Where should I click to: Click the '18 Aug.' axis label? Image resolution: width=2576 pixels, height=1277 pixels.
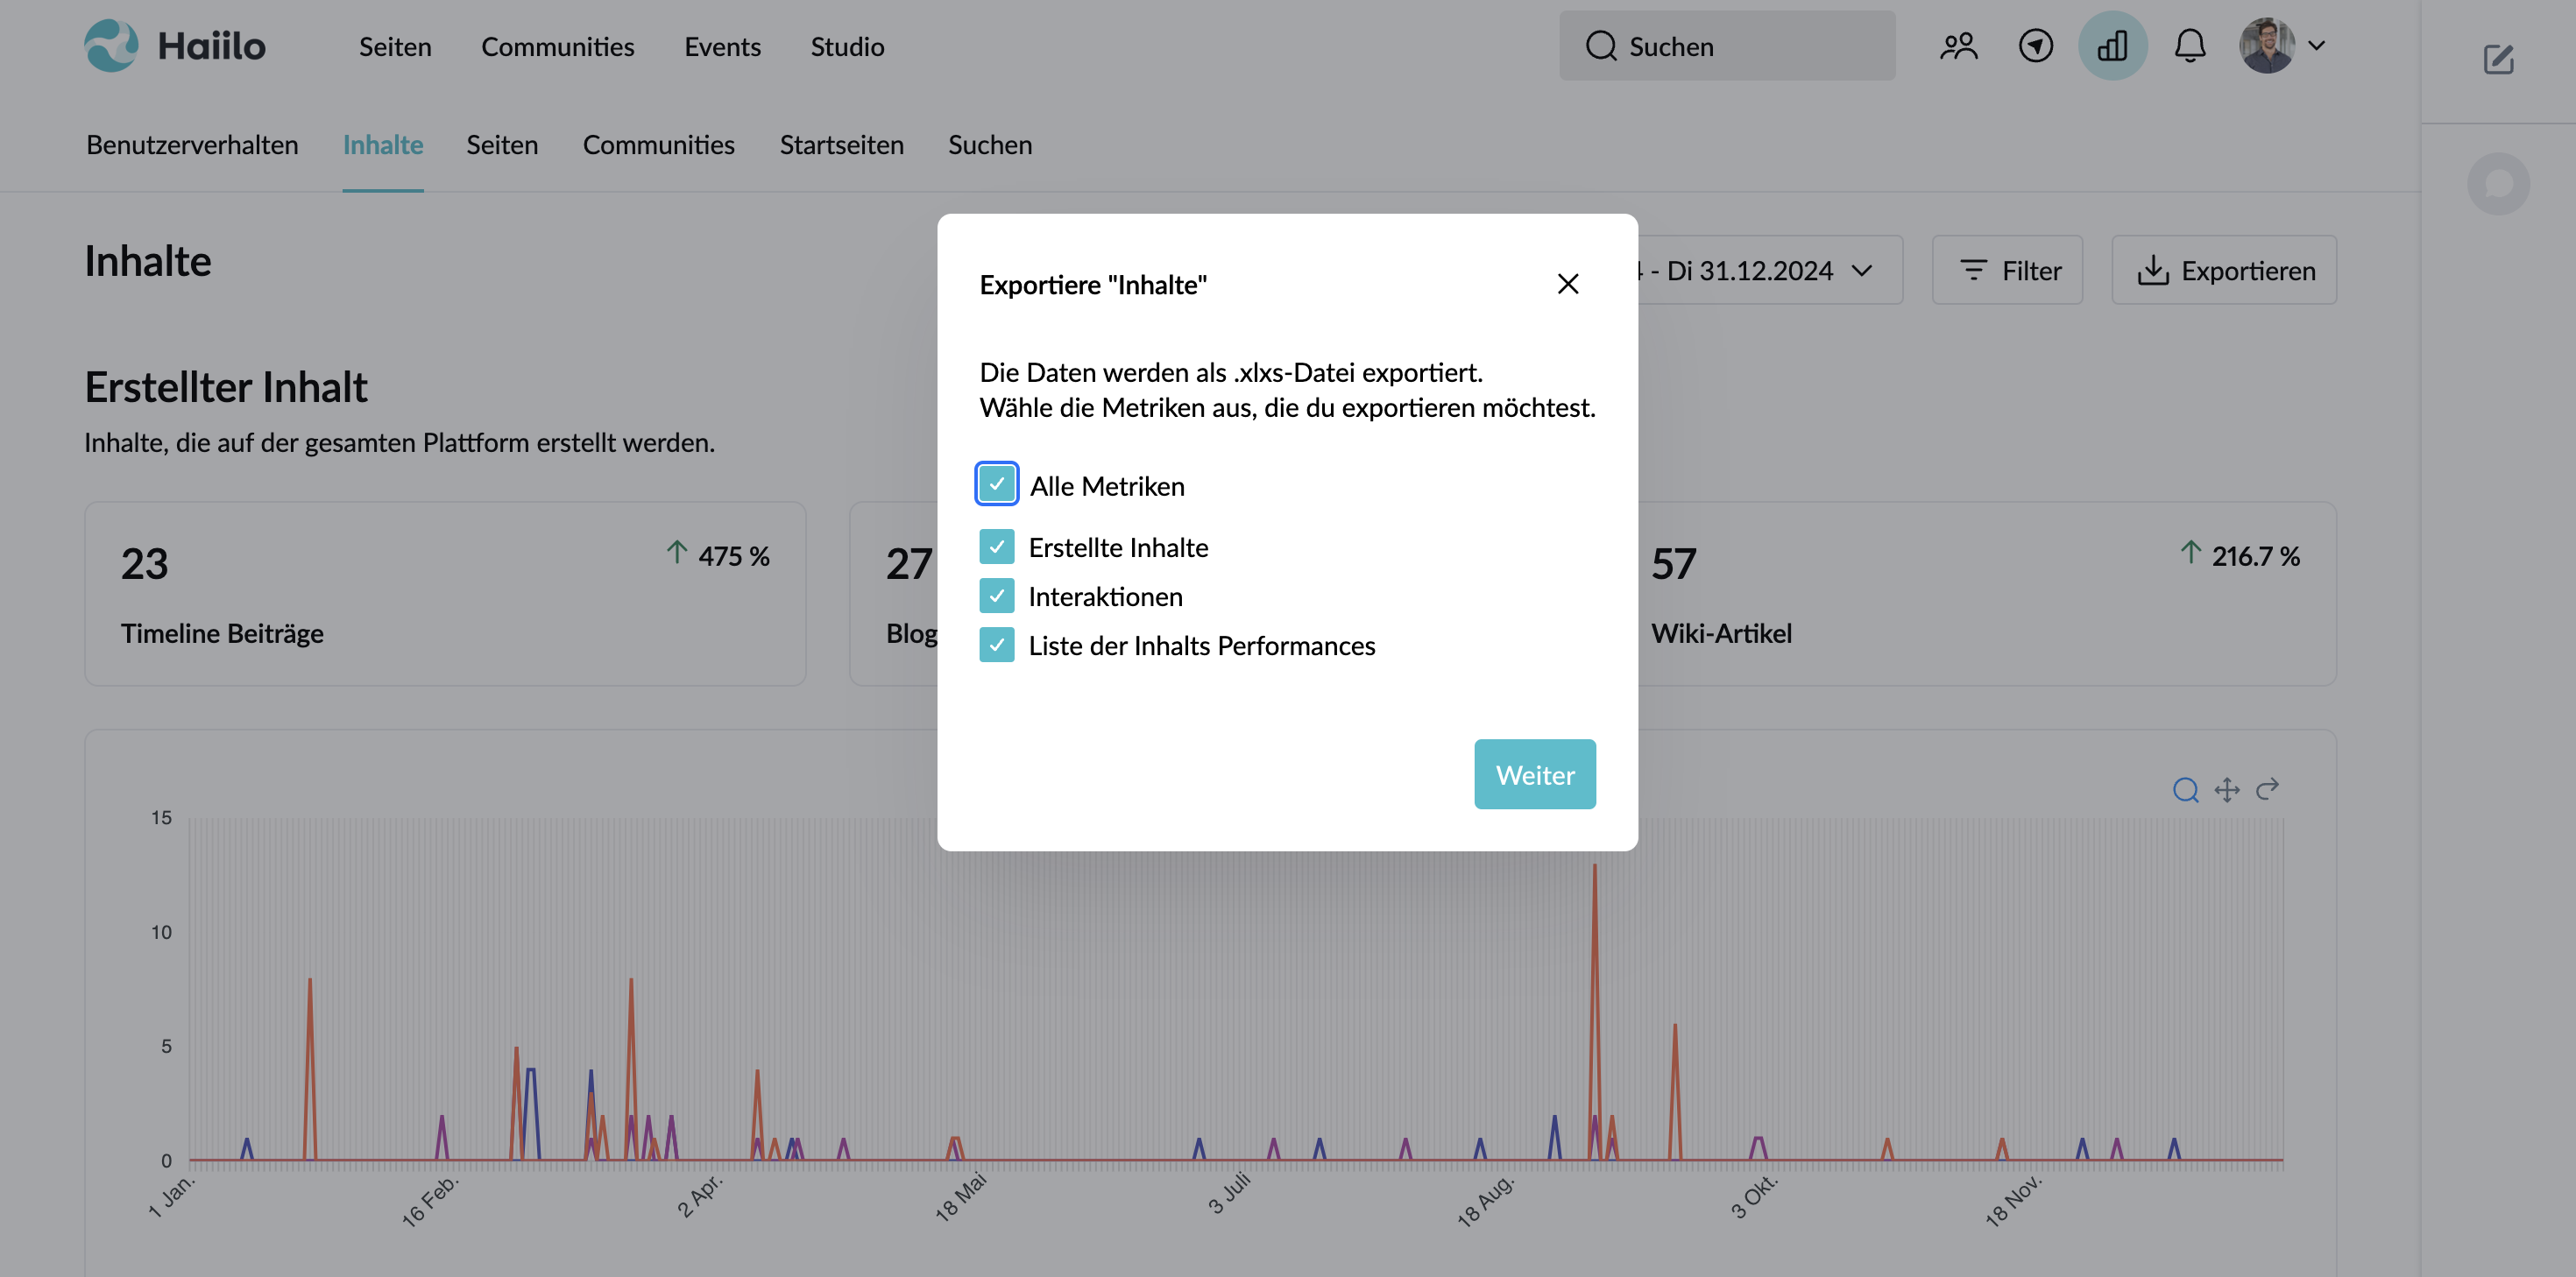1485,1201
